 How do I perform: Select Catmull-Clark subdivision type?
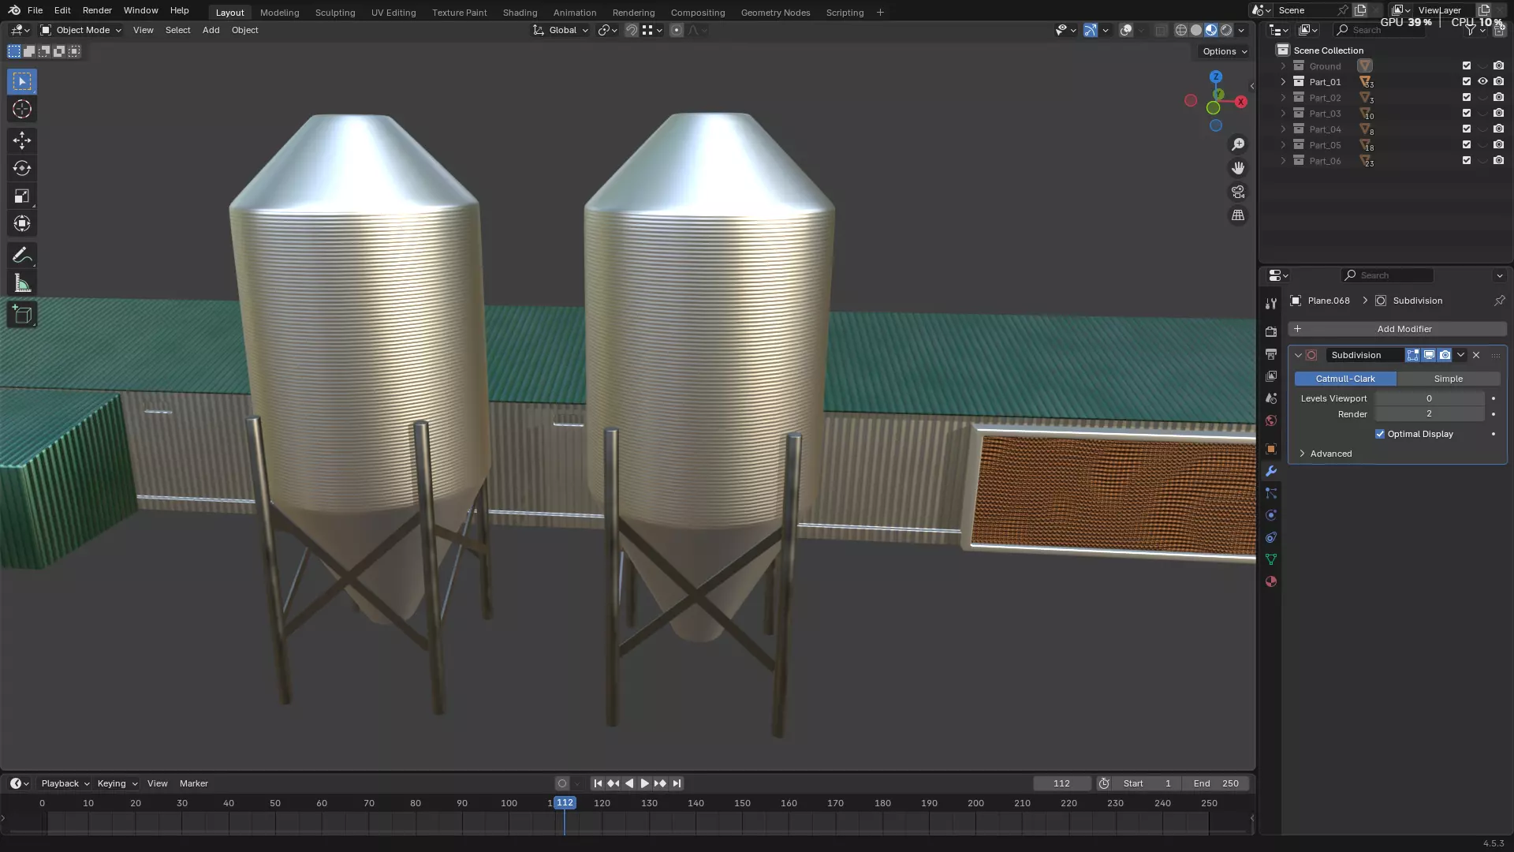pos(1345,379)
